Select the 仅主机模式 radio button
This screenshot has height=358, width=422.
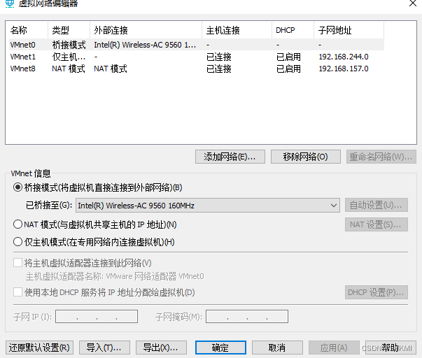[x=17, y=242]
